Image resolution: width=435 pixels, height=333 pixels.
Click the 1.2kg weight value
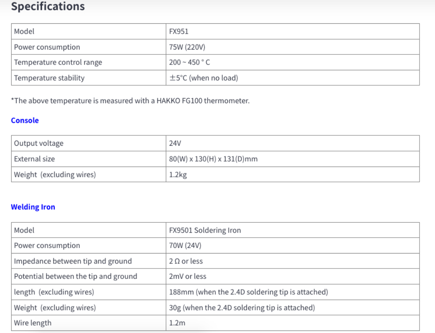[178, 174]
